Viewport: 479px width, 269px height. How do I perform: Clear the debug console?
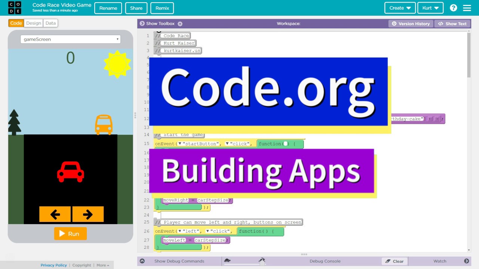pyautogui.click(x=394, y=261)
